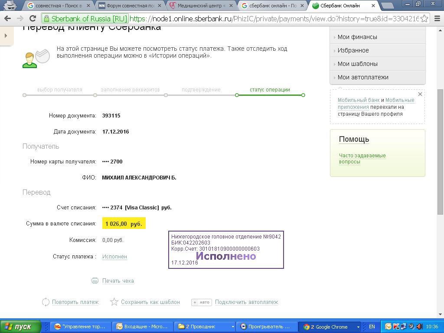Screen dimensions: 444x333
Task: Click recipient name МИХАИЛ АЛЕКСАНДРОВИЧ Б.
Action: pos(139,178)
